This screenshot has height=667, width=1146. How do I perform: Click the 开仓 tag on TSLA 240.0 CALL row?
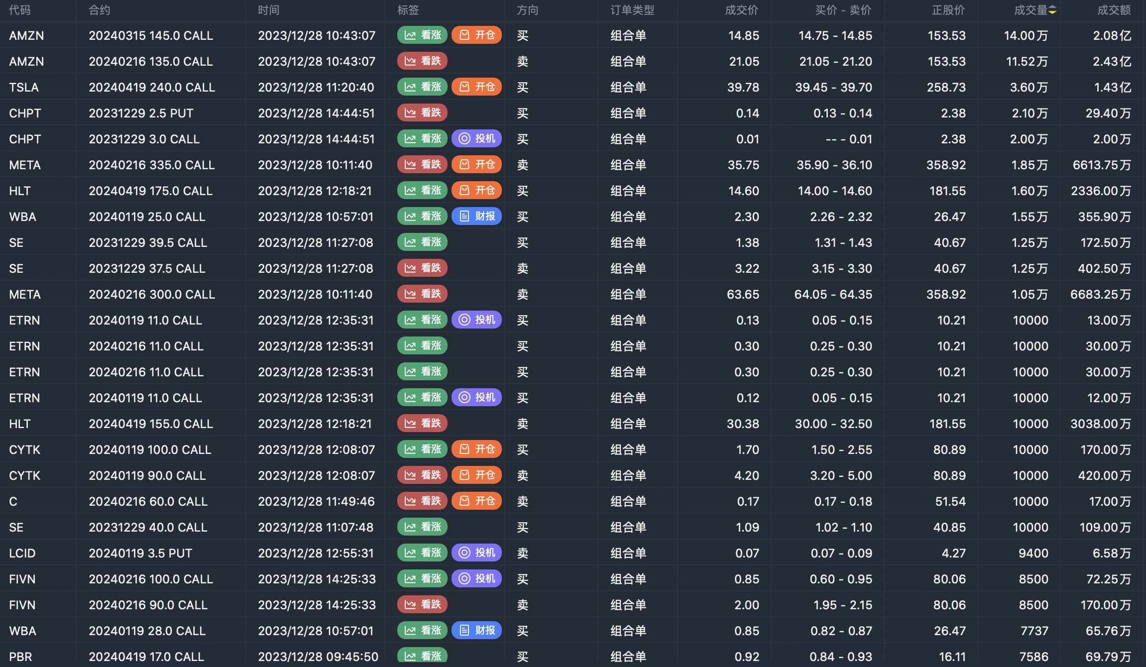coord(476,87)
